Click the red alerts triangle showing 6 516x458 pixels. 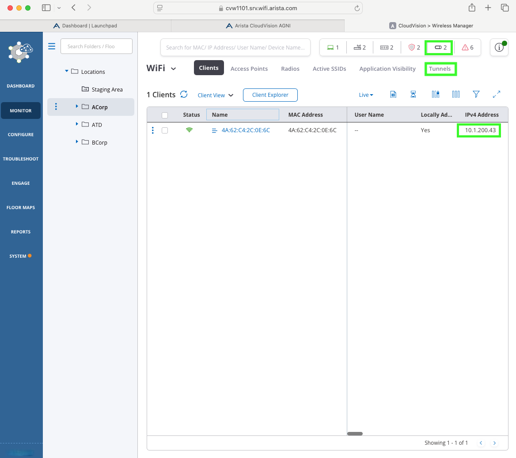coord(467,47)
